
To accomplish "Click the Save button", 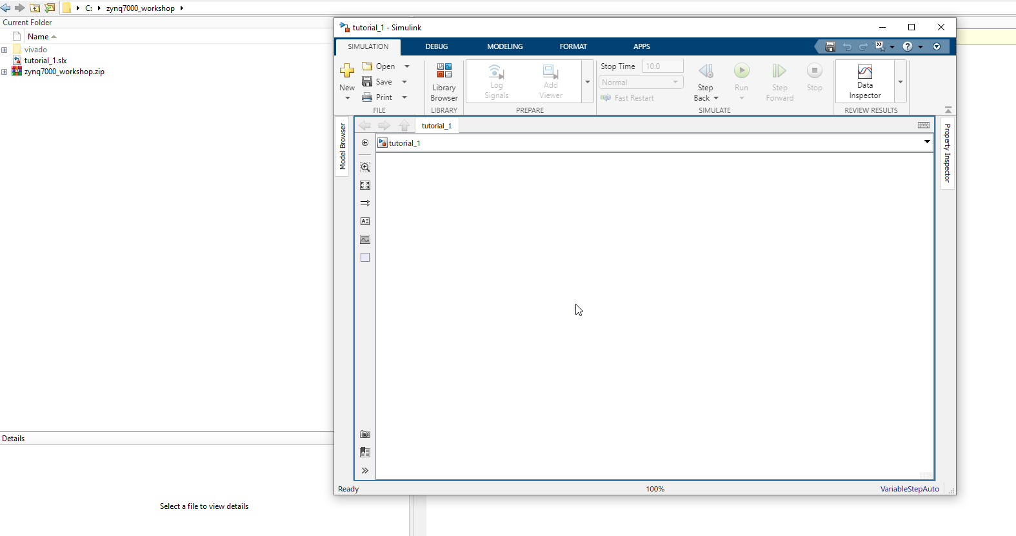I will [x=377, y=82].
